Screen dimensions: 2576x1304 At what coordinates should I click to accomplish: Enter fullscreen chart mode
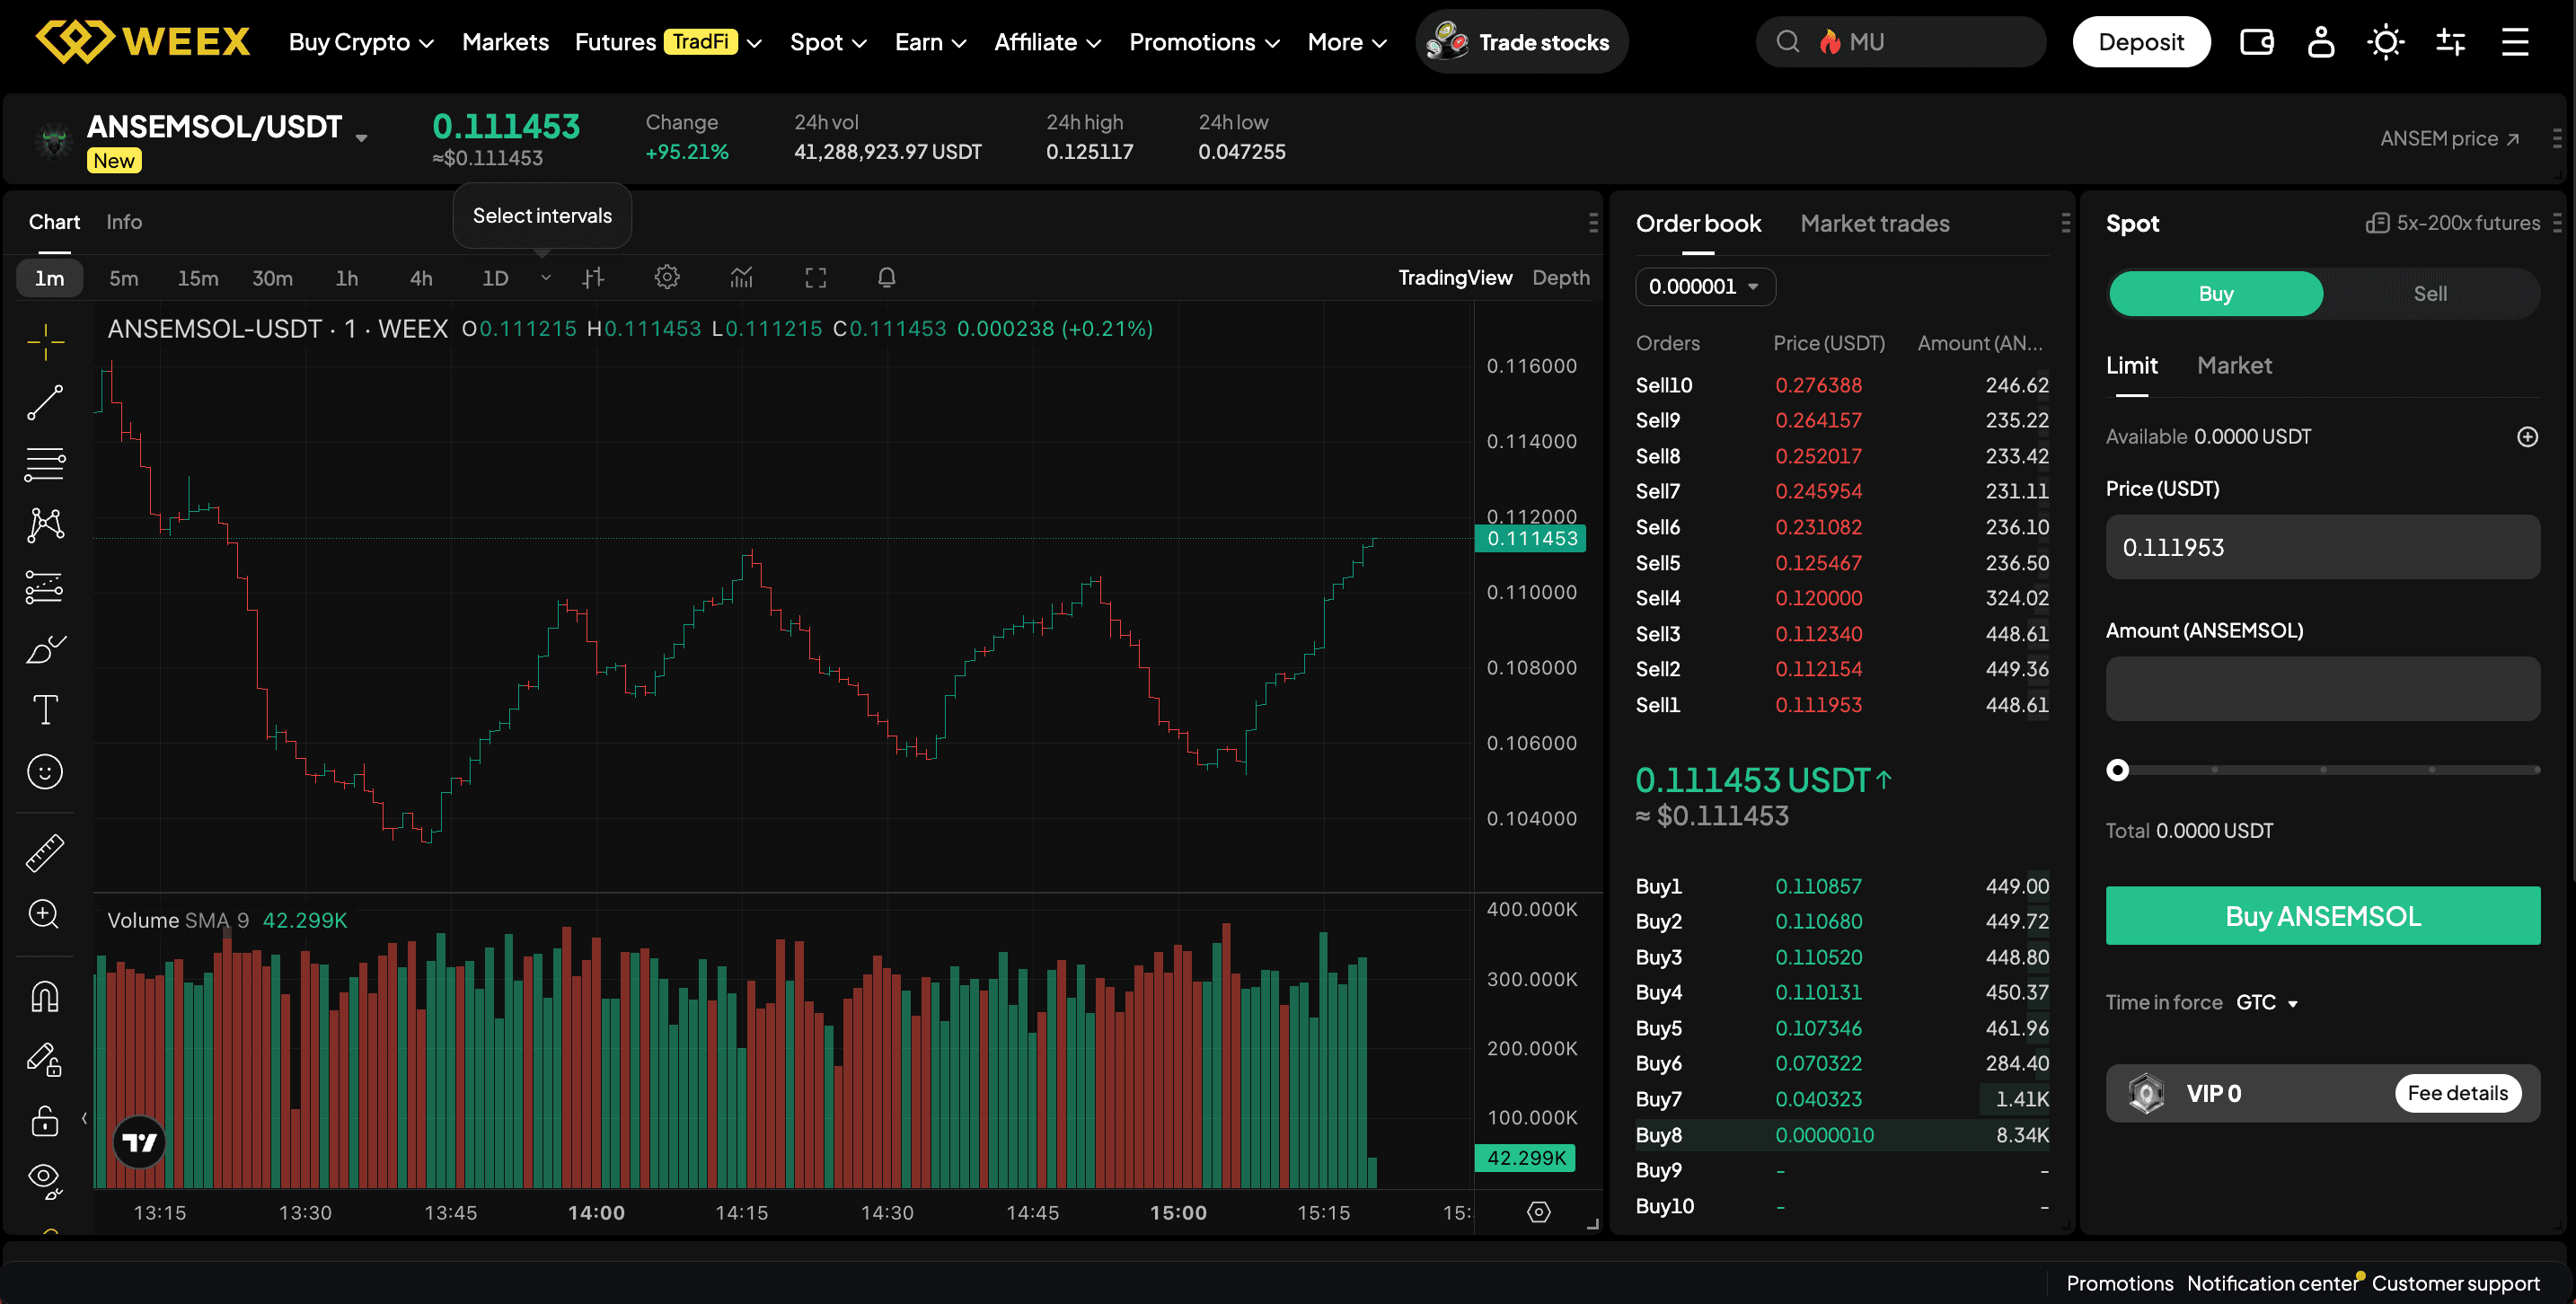tap(816, 278)
